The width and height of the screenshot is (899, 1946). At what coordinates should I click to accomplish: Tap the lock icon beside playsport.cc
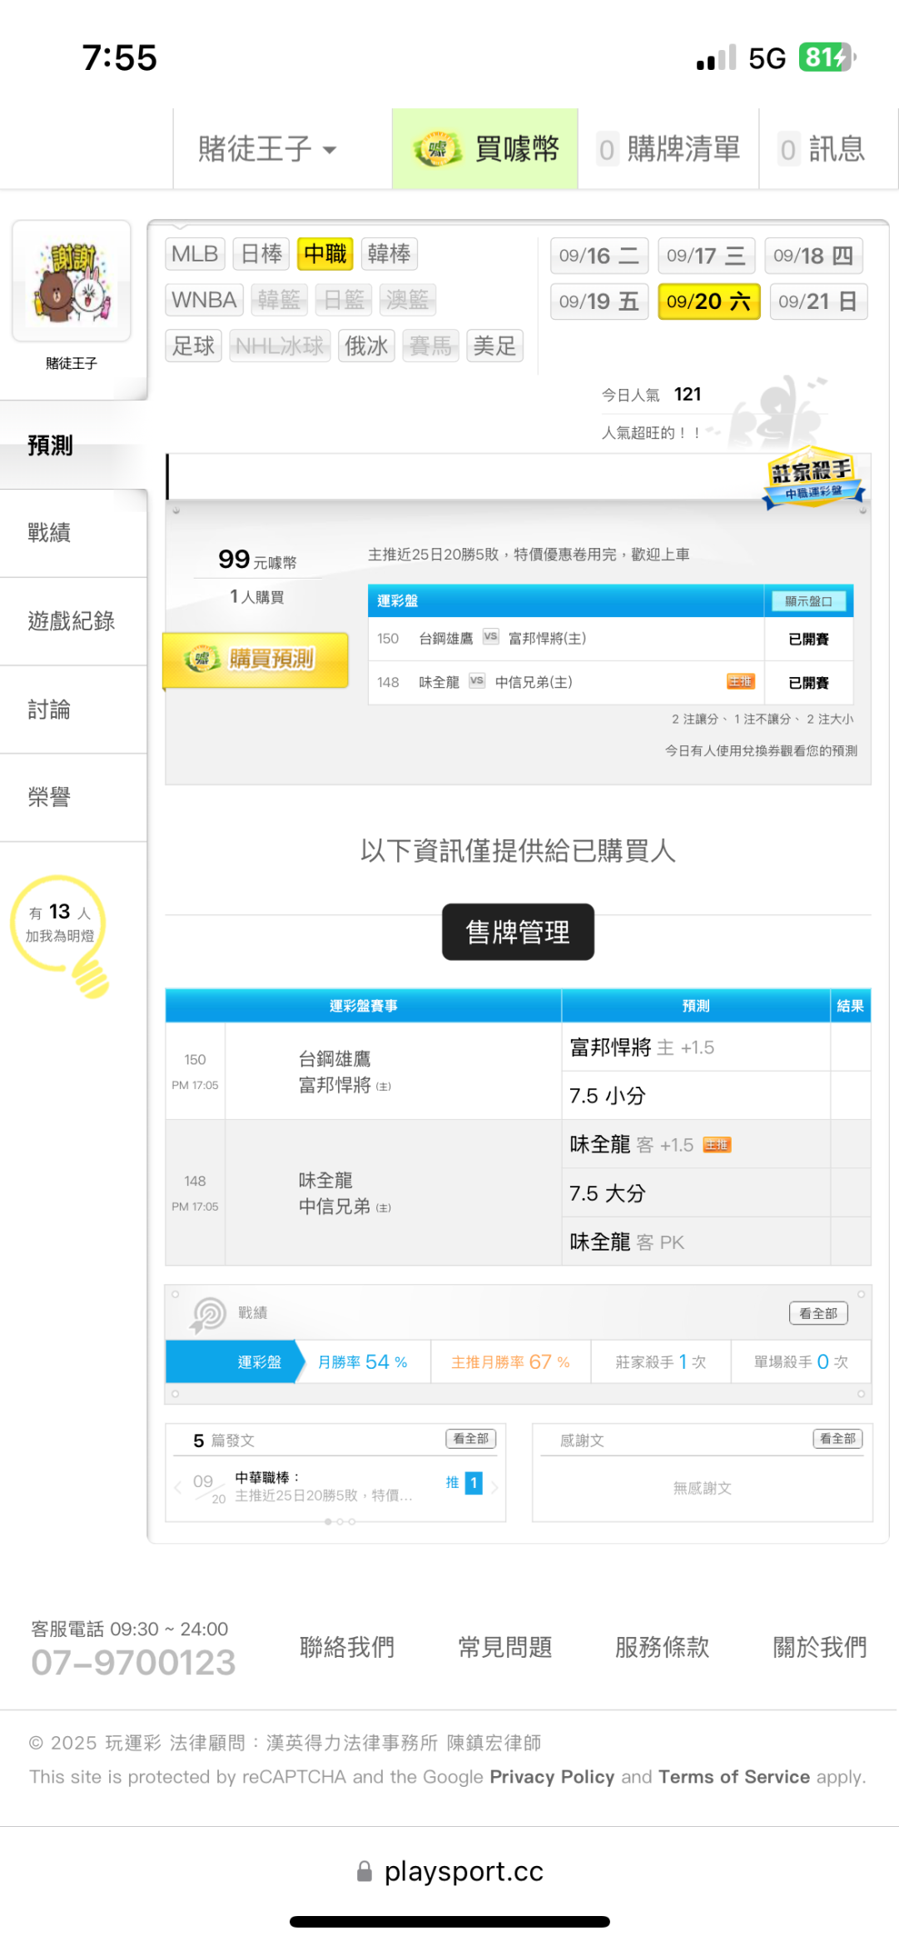[x=364, y=1872]
